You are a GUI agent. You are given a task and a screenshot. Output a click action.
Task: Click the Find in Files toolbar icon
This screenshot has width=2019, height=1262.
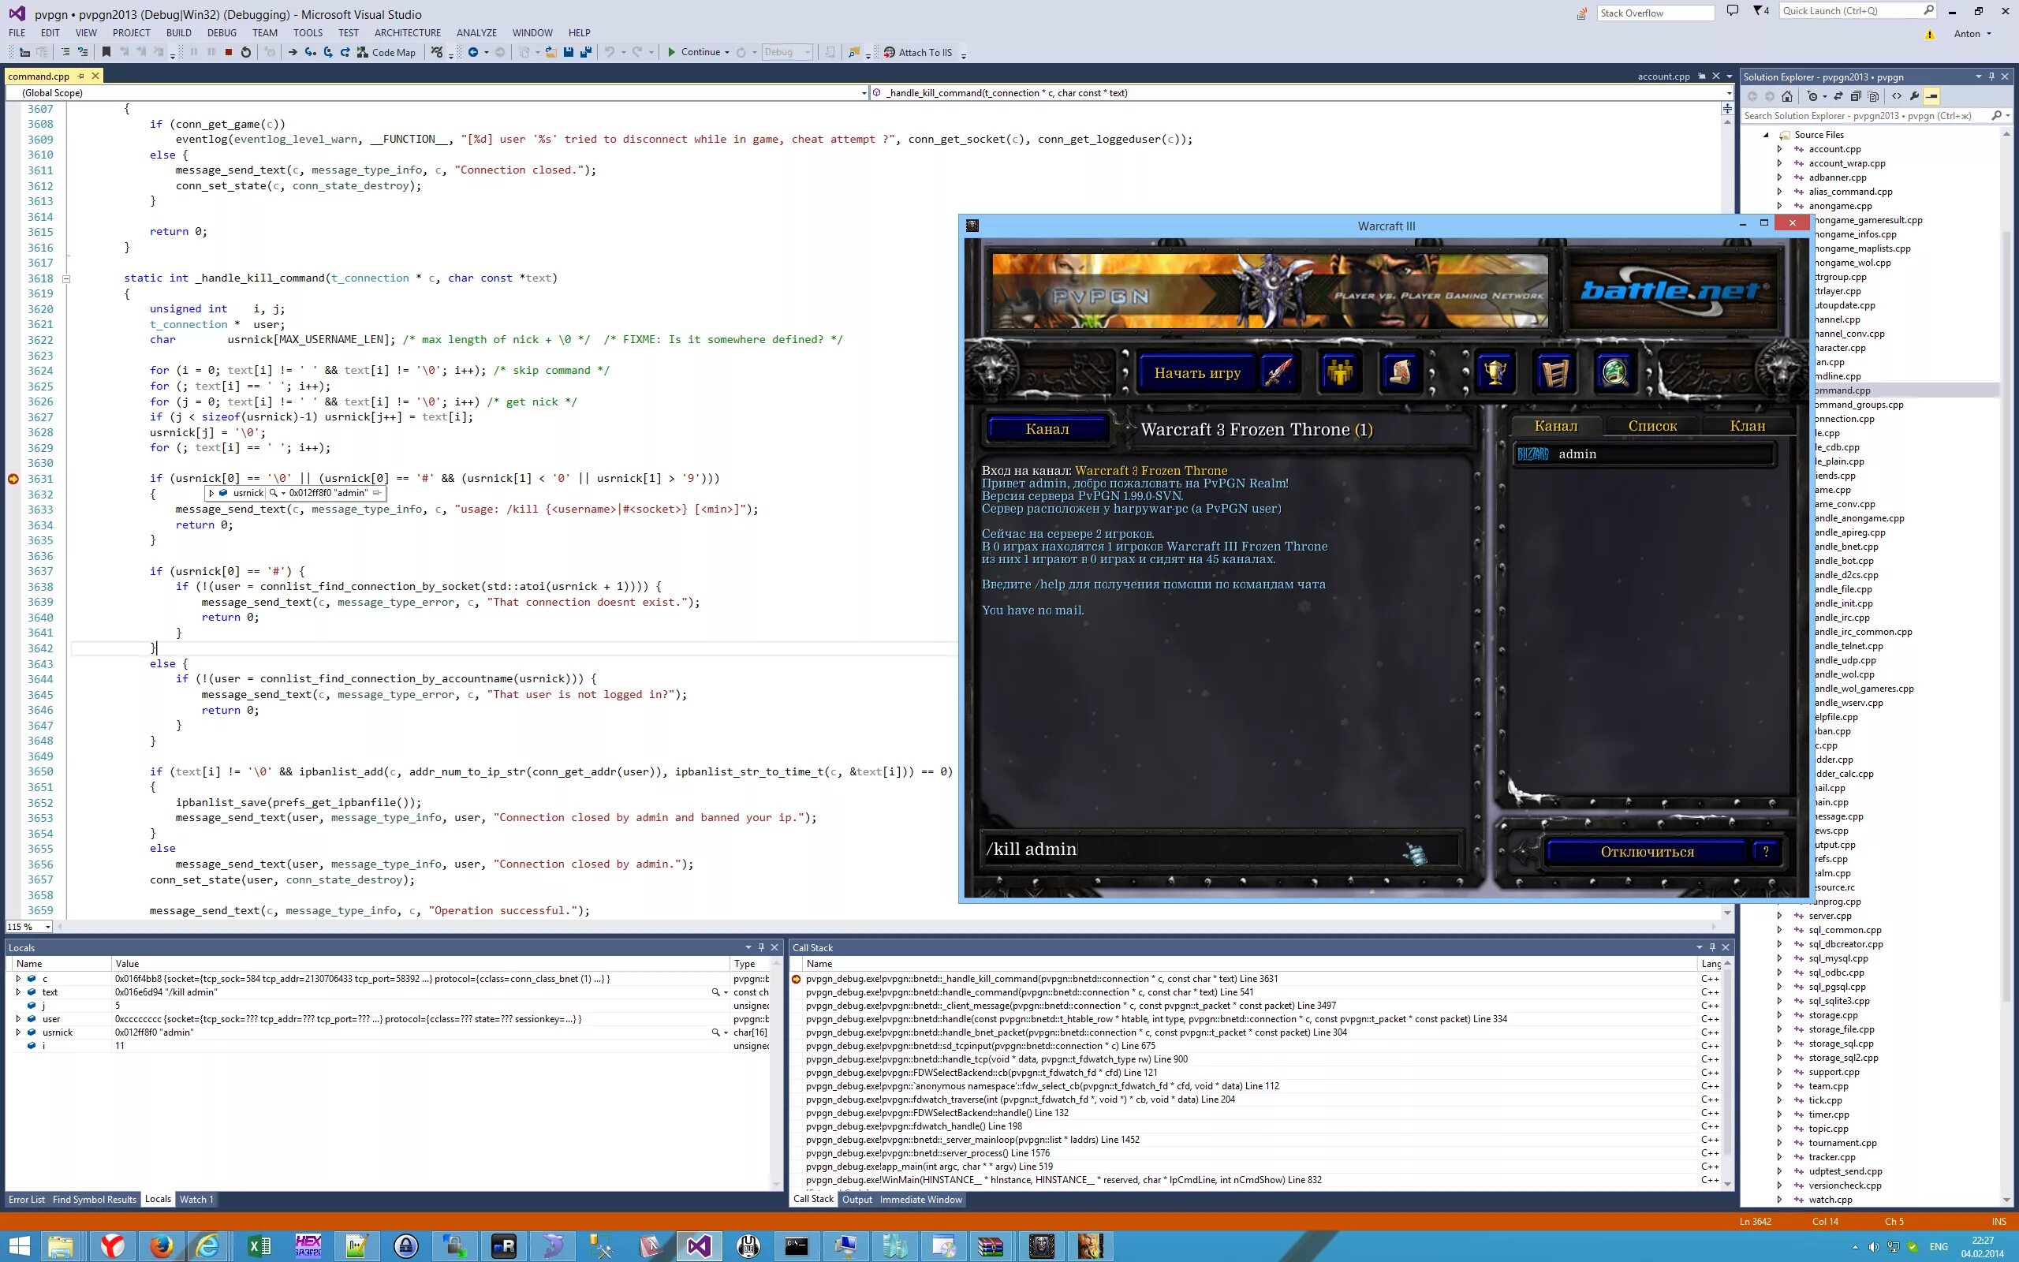point(853,52)
